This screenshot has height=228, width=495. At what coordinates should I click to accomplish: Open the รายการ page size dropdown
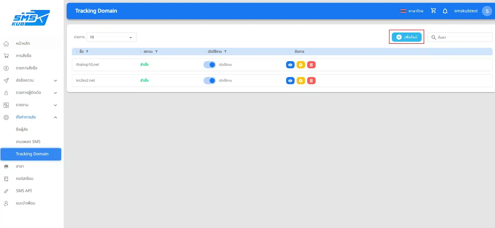pyautogui.click(x=112, y=37)
